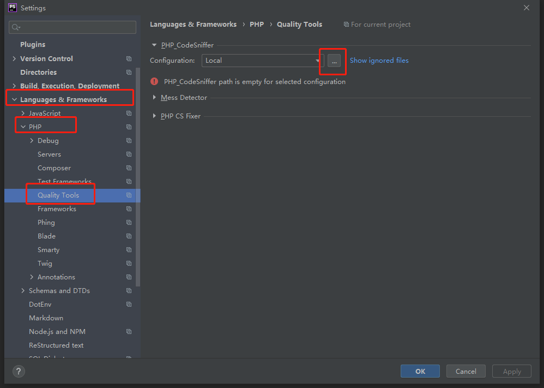The height and width of the screenshot is (388, 544).
Task: Click the project-level icon beside Composer
Action: point(129,168)
